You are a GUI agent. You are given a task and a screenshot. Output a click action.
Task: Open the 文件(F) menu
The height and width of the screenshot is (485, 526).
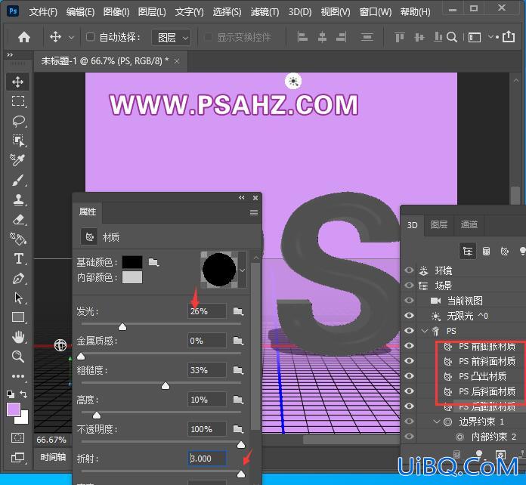click(43, 12)
